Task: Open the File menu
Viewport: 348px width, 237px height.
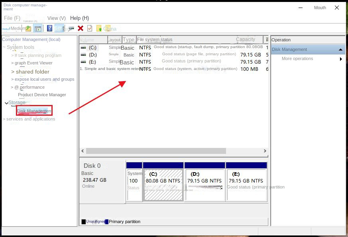Action: [x=12, y=18]
